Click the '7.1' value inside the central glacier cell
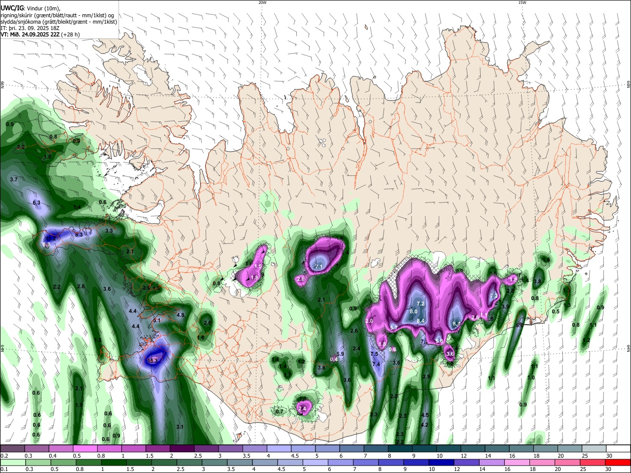This screenshot has height=473, width=631. coord(318,267)
